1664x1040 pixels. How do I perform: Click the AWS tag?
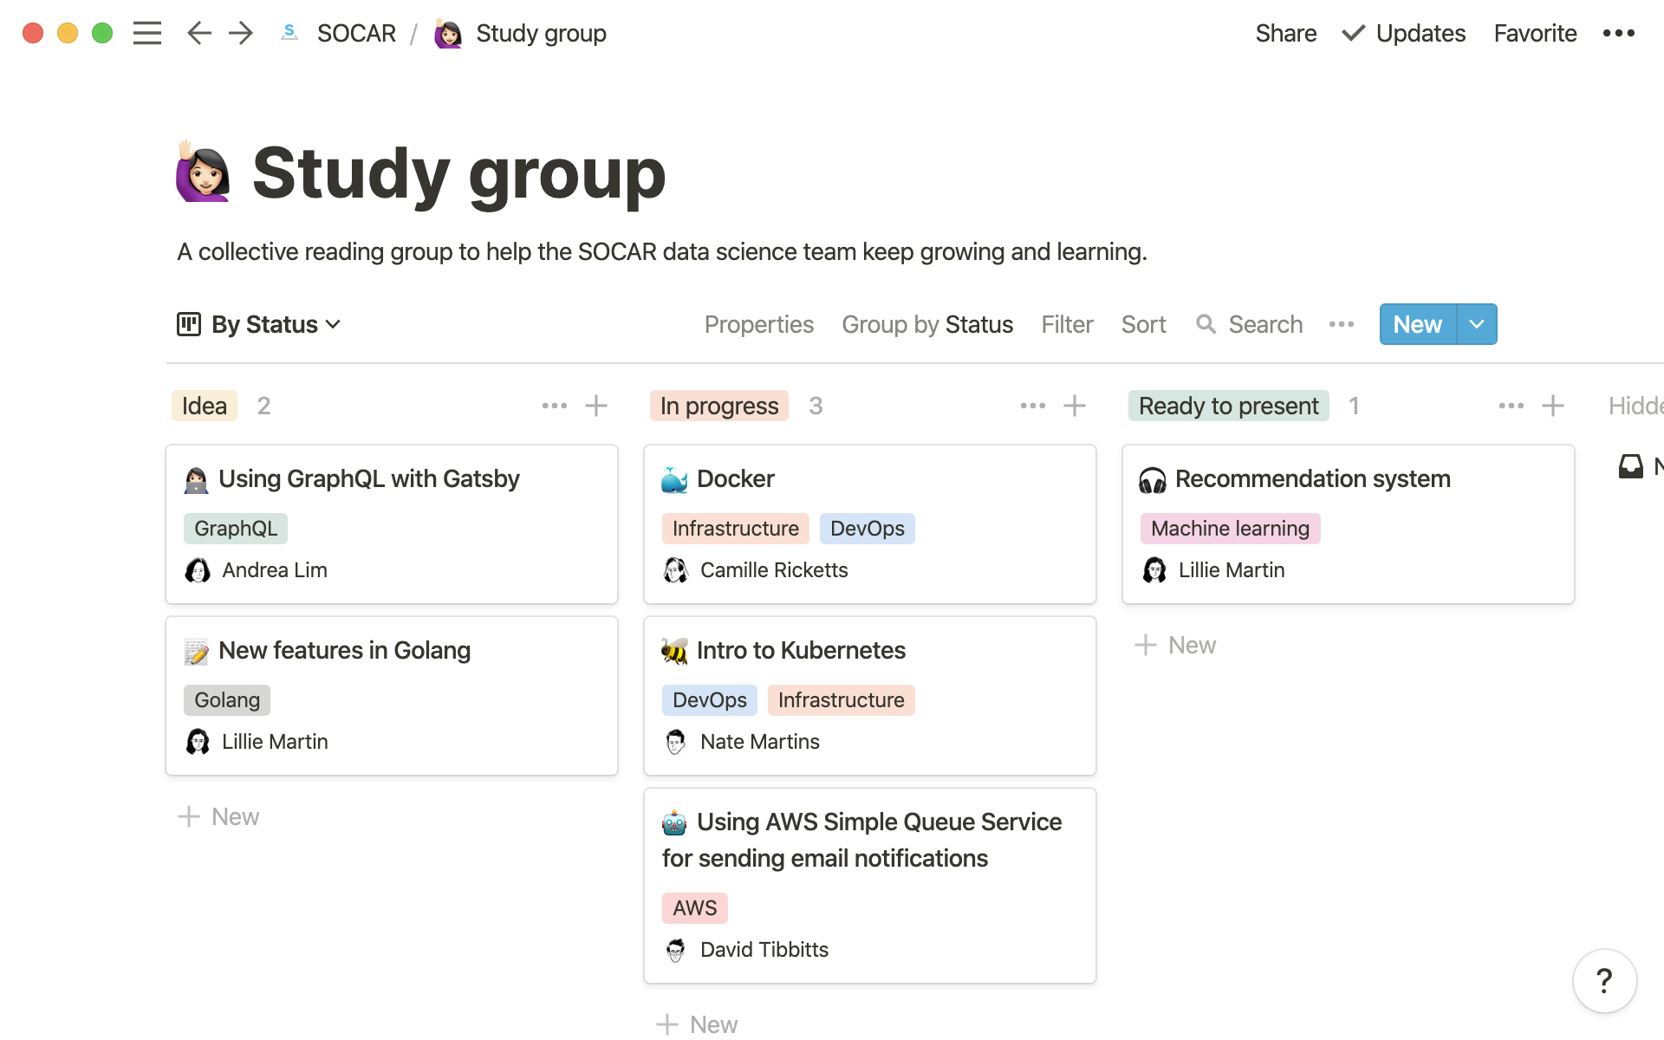pyautogui.click(x=695, y=908)
